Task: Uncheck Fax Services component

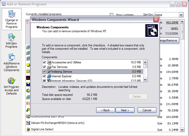Action: pyautogui.click(x=44, y=67)
